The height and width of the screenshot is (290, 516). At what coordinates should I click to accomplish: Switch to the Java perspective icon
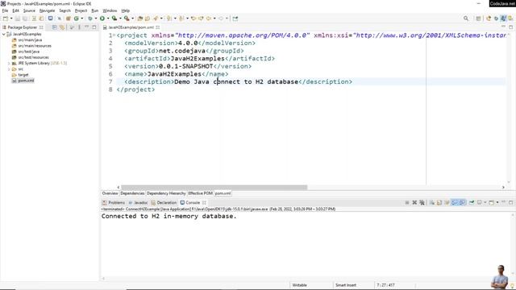(x=503, y=19)
